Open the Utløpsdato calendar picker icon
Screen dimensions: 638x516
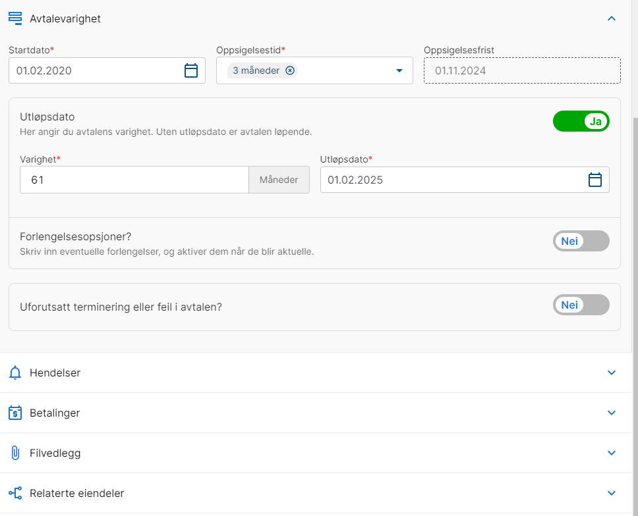[x=595, y=180]
